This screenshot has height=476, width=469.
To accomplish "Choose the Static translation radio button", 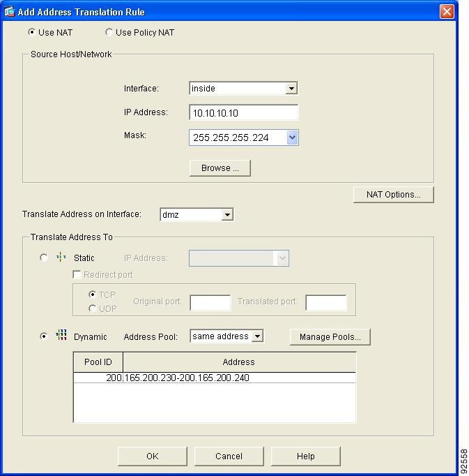I will coord(44,258).
